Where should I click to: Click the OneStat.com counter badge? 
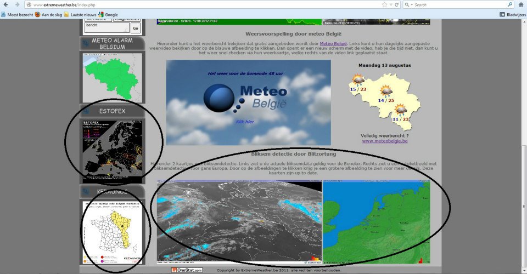pos(187,270)
